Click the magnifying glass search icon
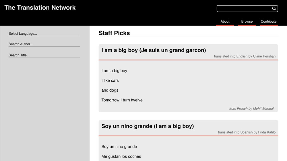Image resolution: width=287 pixels, height=161 pixels. 274,9
